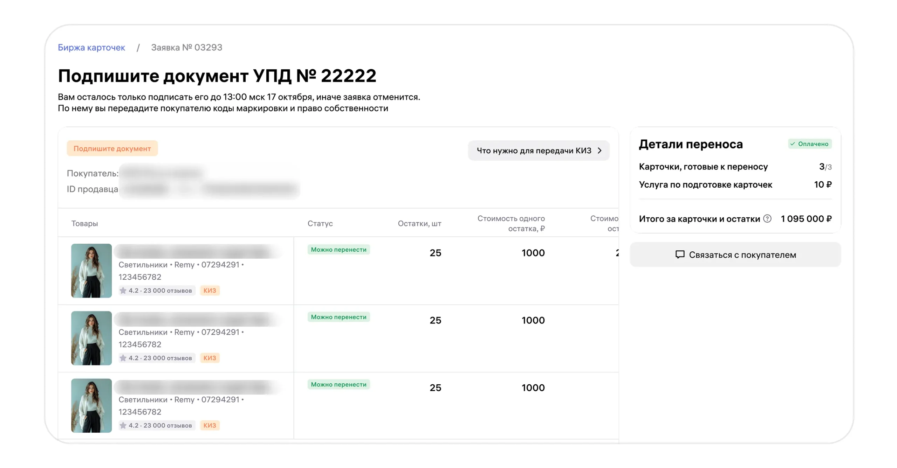The width and height of the screenshot is (897, 468).
Task: Click the Товары column header
Action: pos(84,223)
